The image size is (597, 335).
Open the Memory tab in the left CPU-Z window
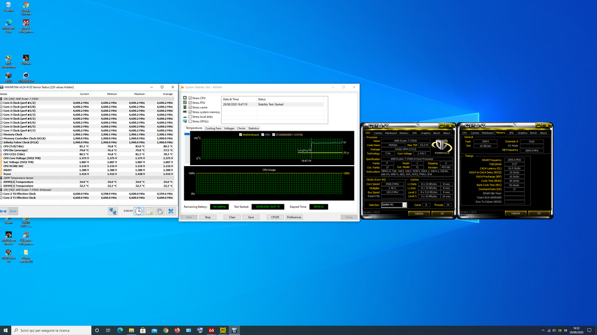tap(404, 133)
